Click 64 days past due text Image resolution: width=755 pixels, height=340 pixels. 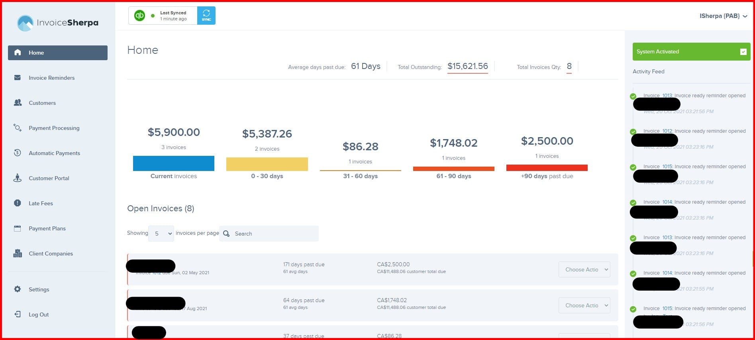[x=304, y=300]
